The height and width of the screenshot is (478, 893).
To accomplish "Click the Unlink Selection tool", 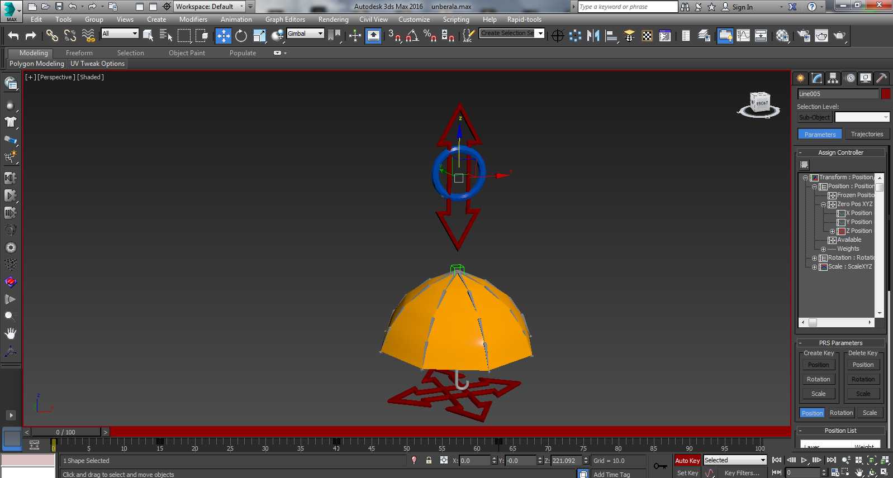I will 70,36.
